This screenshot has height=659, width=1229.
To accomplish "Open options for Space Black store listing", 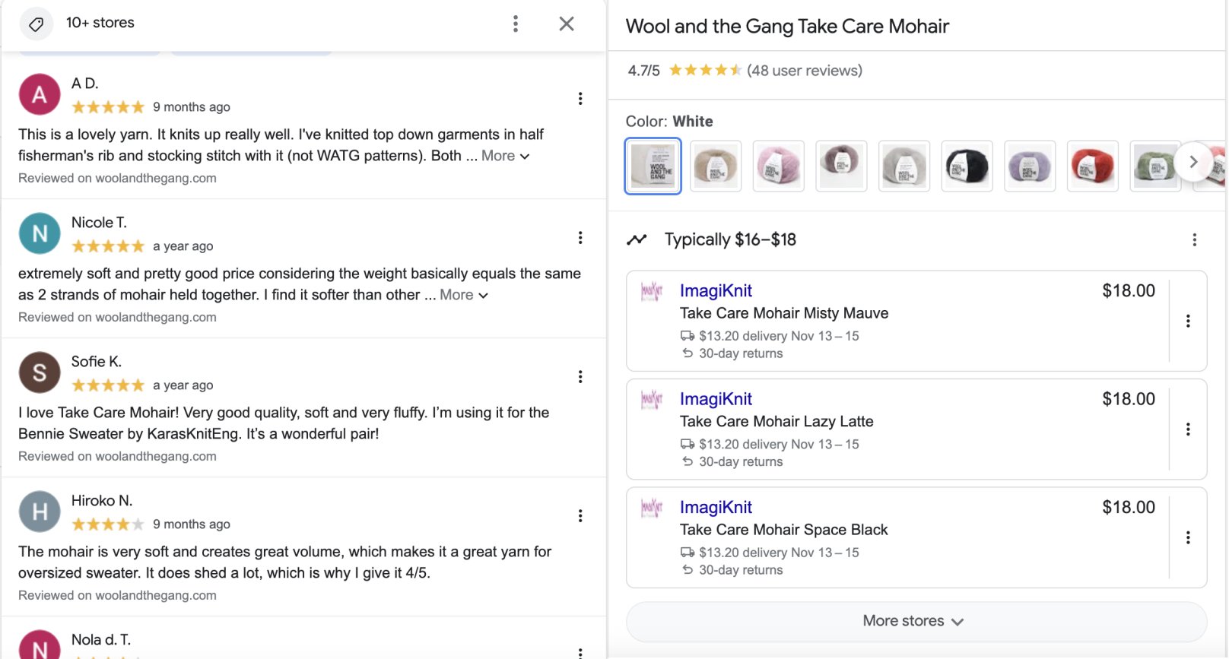I will [1188, 538].
